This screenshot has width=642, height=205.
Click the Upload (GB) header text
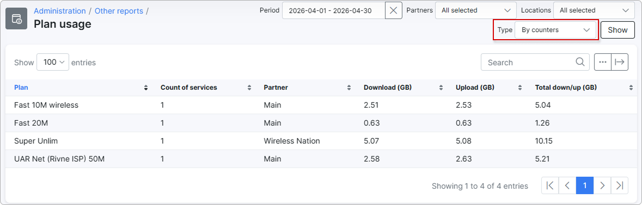[x=475, y=88]
